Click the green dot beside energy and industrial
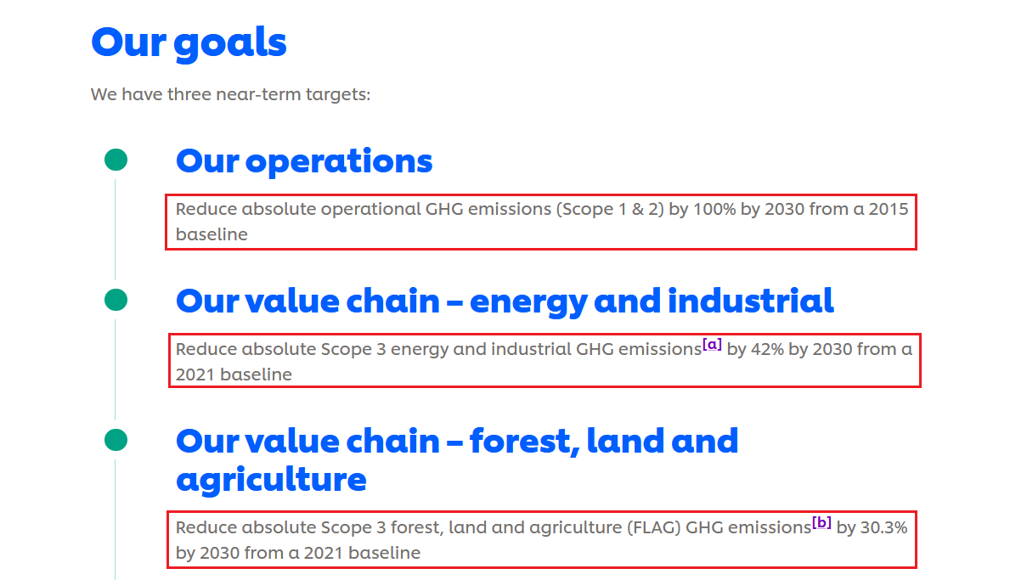The image size is (1010, 580). [x=116, y=300]
